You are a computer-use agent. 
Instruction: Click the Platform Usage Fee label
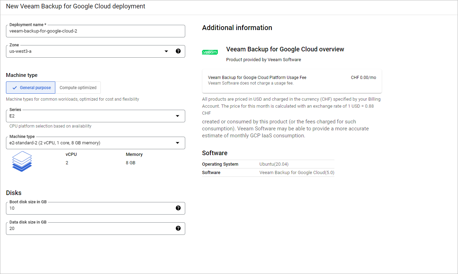(x=257, y=78)
